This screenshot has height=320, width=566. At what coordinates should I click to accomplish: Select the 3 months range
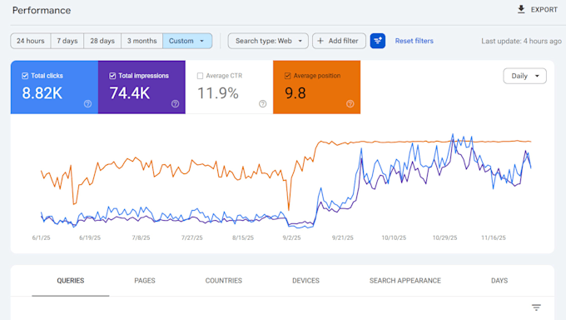(x=141, y=41)
